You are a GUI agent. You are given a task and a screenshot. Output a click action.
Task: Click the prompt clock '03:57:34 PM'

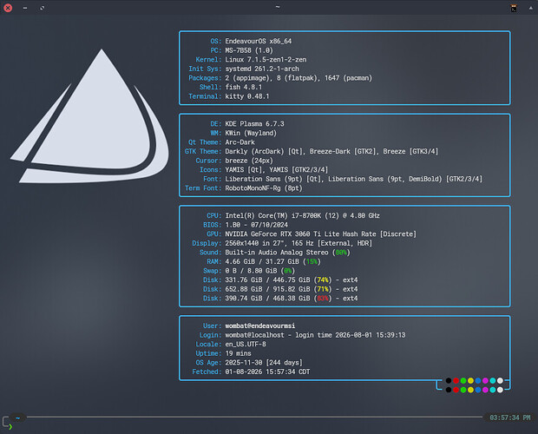[510, 418]
